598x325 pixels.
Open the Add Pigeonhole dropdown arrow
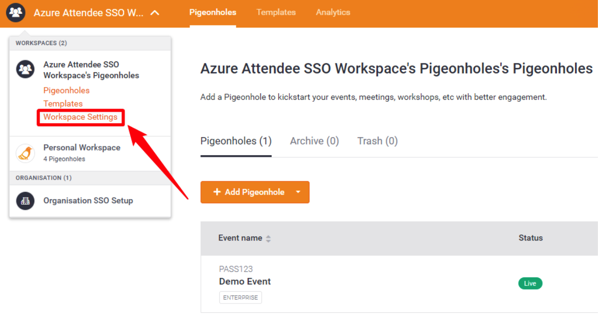click(x=298, y=192)
